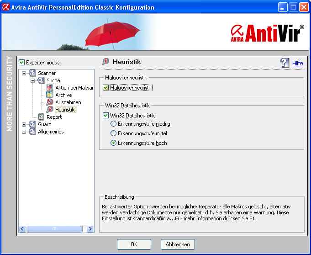Open the Hilfe link
Viewport: 311px width, 255px height.
coord(298,64)
